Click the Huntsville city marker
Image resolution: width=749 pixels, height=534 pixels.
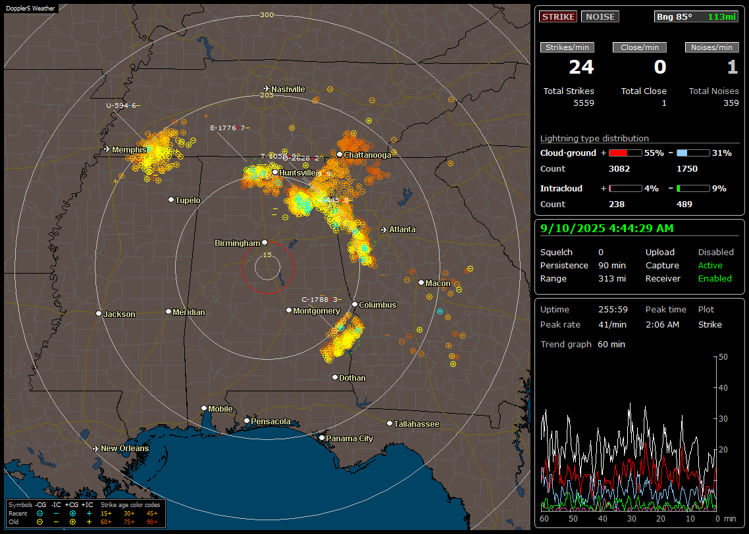275,172
